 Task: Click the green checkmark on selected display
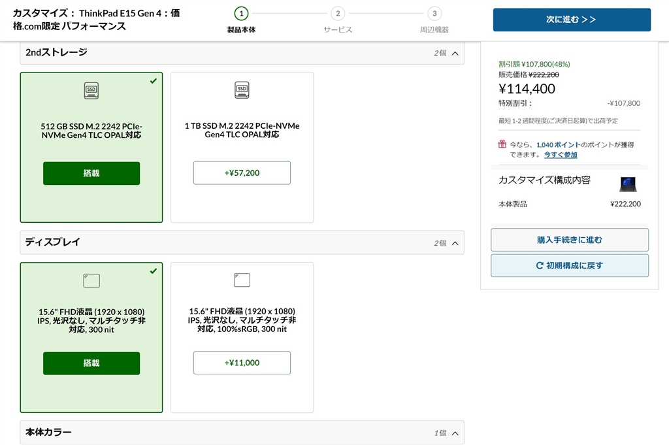click(153, 271)
